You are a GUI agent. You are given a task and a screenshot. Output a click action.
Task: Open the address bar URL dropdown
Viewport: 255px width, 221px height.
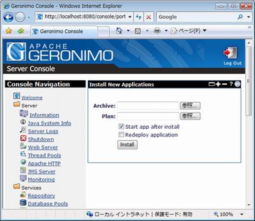[x=130, y=17]
